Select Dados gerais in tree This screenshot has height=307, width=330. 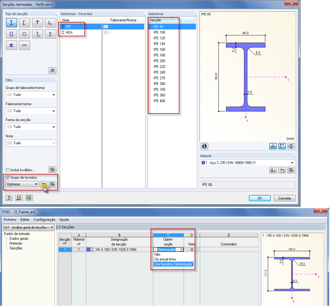click(19, 239)
